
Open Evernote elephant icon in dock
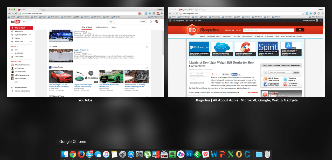coord(172,154)
